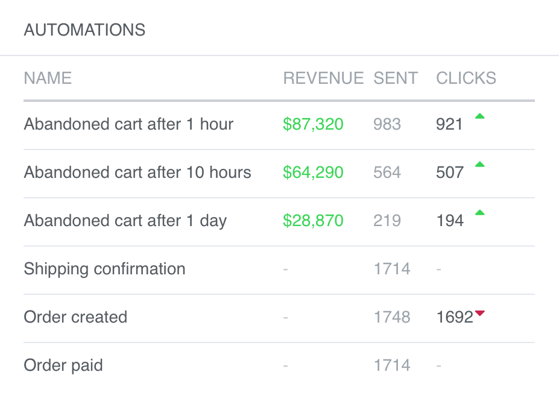The width and height of the screenshot is (559, 413).
Task: Click the 983 sent count in first row
Action: [387, 125]
